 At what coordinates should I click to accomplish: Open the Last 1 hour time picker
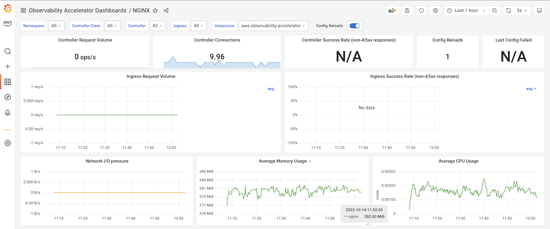466,10
